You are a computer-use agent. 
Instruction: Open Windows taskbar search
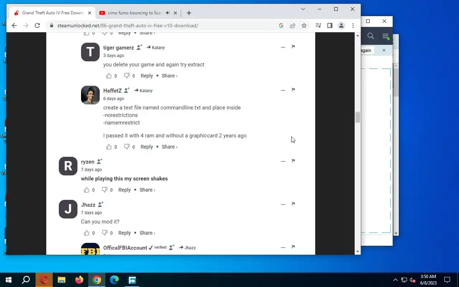(x=26, y=280)
